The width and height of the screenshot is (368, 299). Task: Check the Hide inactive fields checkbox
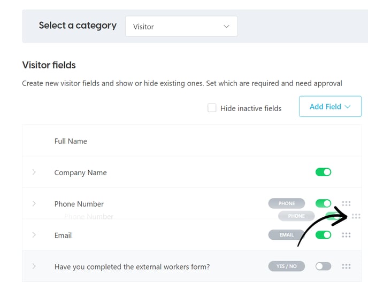click(x=212, y=108)
